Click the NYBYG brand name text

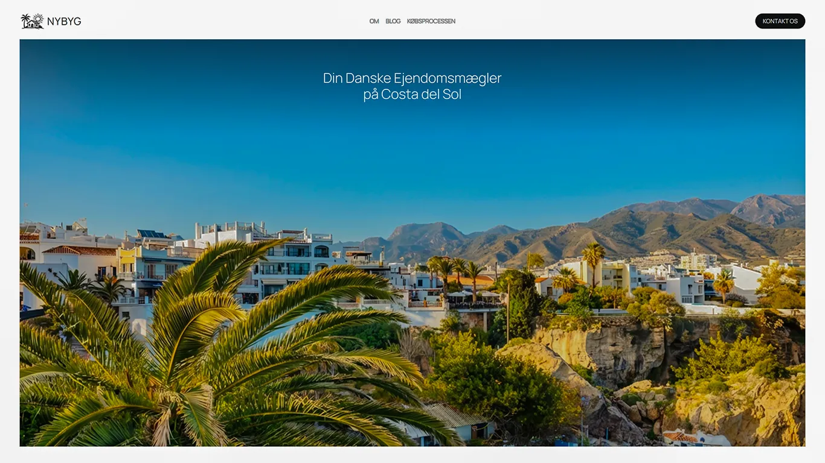click(64, 22)
